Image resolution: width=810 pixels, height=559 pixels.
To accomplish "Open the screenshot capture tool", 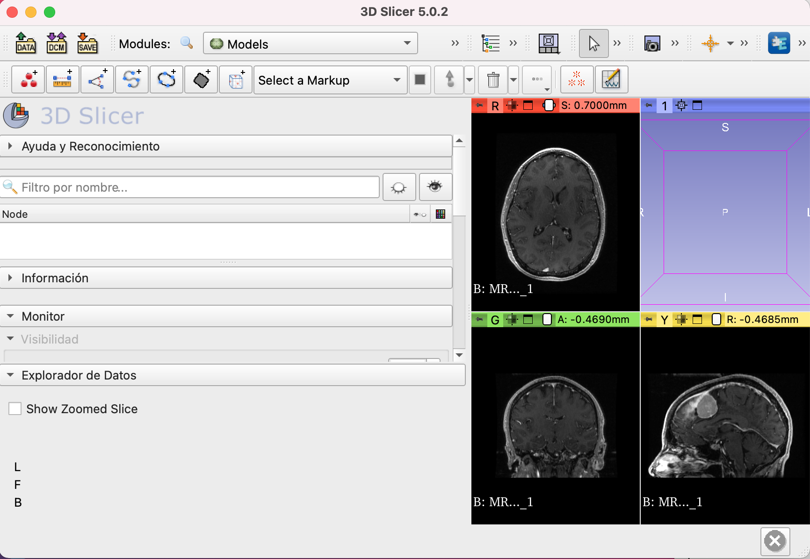I will (652, 43).
